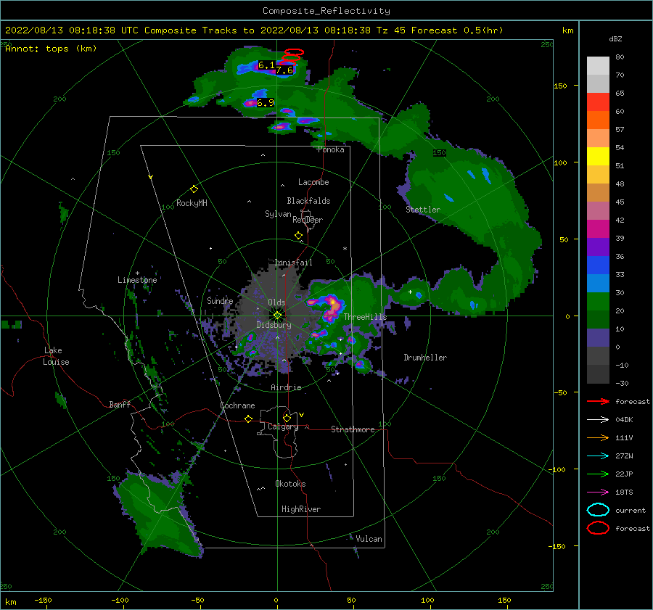Click the yellow diamond marker south of RedDeer
This screenshot has height=610, width=653.
coord(298,236)
